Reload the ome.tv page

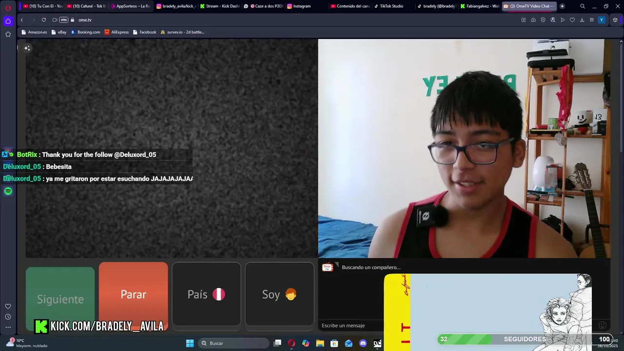coord(44,20)
